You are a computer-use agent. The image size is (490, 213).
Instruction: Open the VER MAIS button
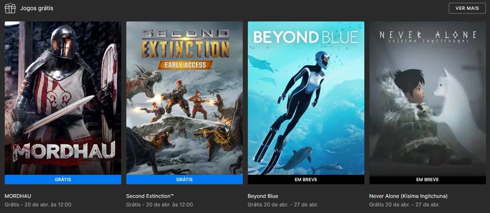pyautogui.click(x=467, y=8)
